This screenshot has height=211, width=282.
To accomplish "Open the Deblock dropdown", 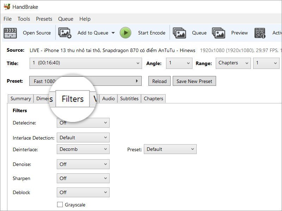I will (83, 192).
